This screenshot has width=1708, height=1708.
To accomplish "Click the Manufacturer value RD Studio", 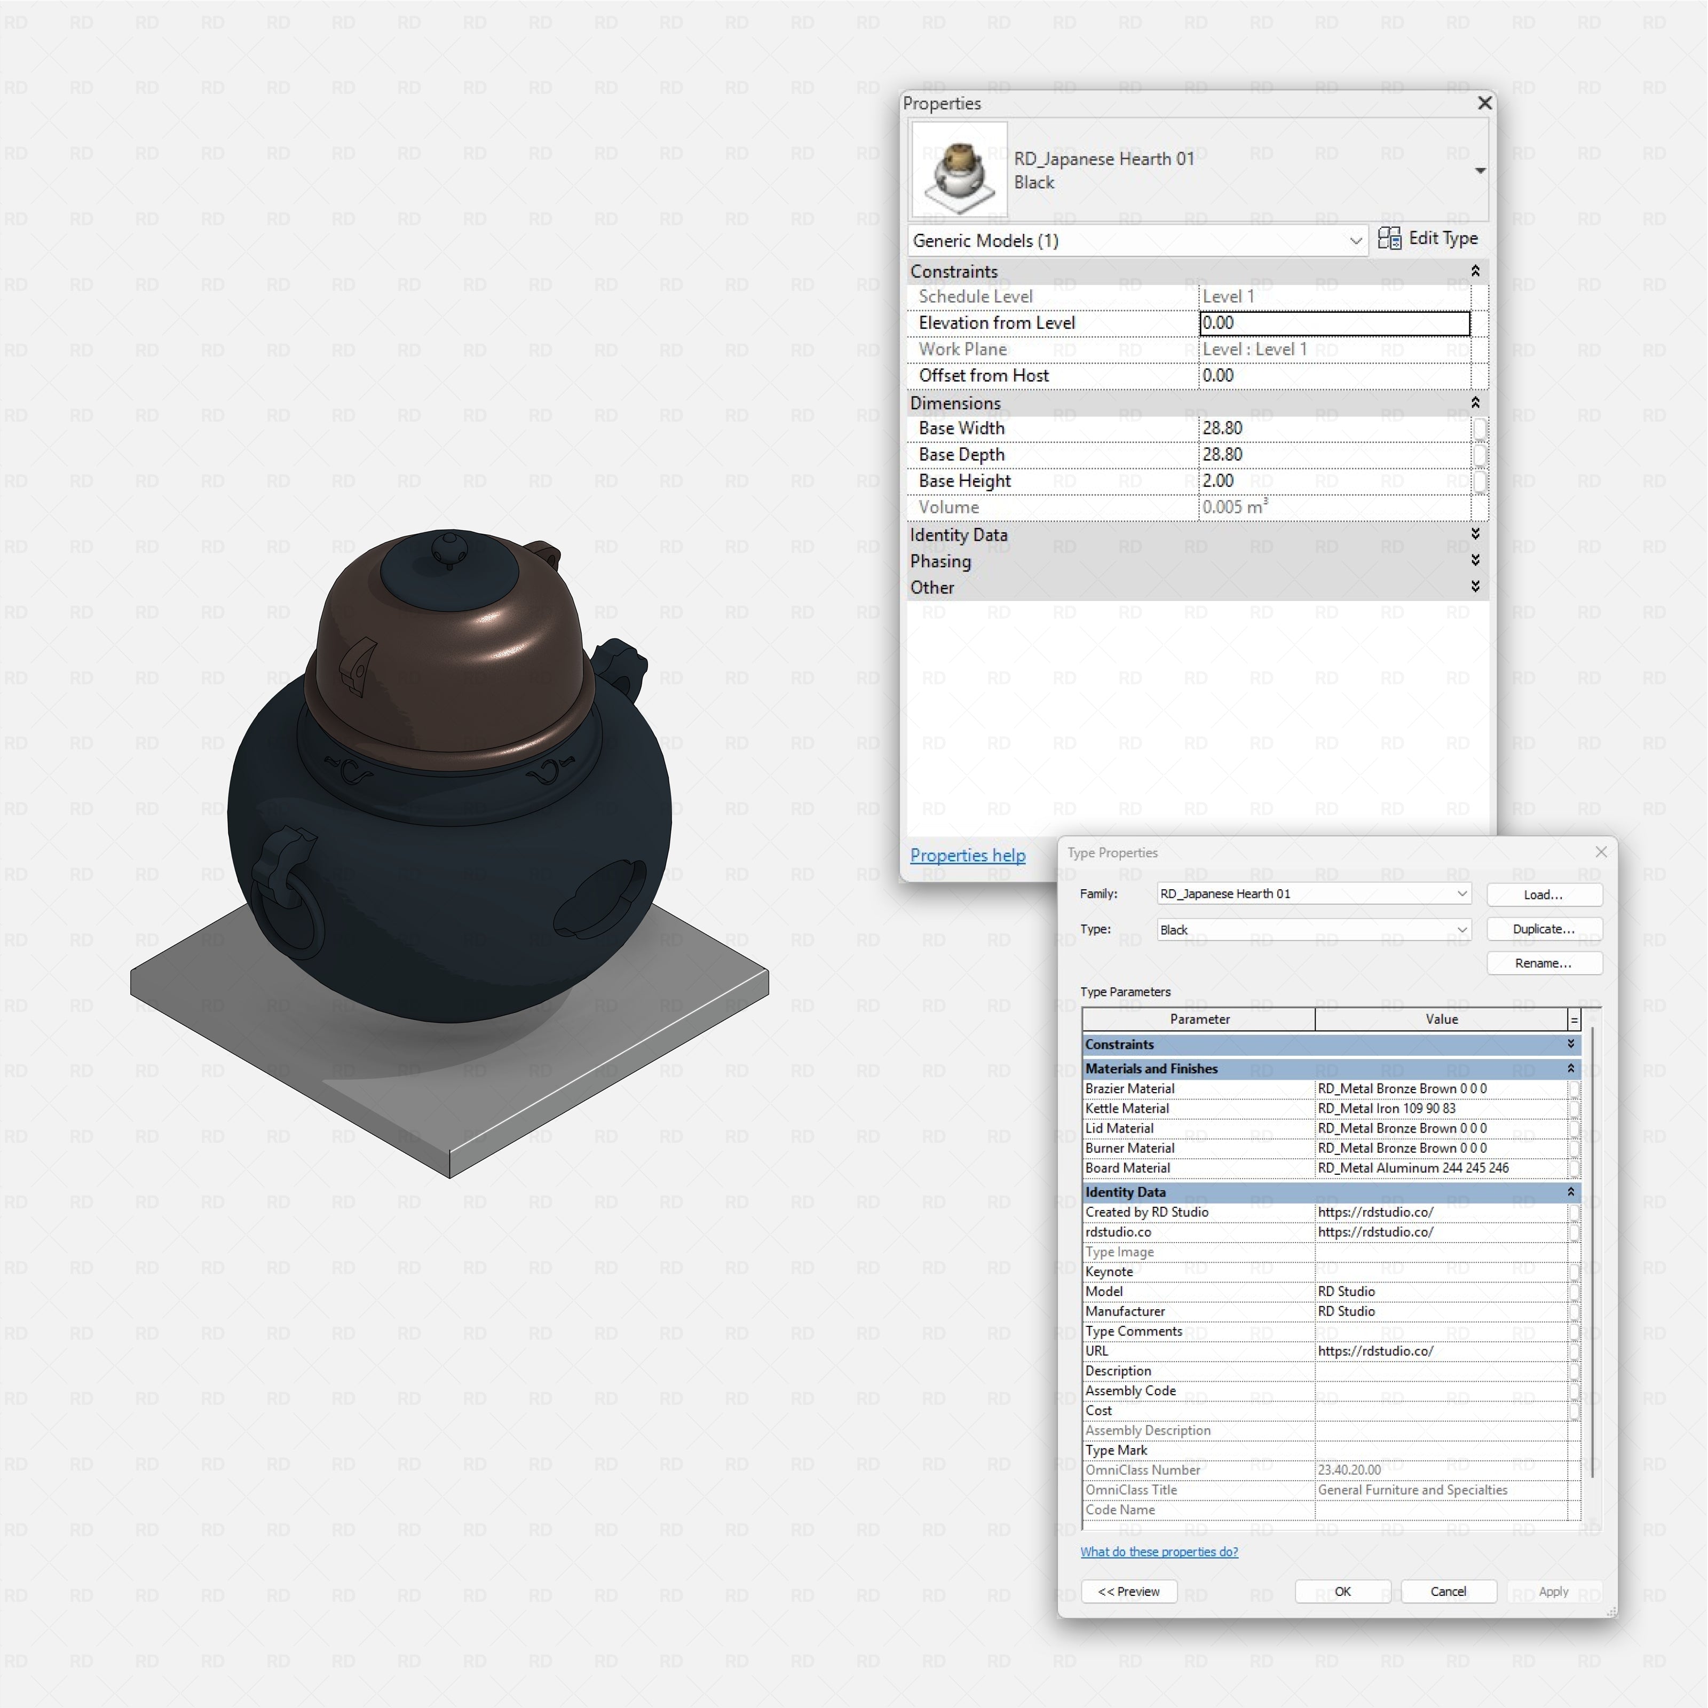I will pyautogui.click(x=1440, y=1312).
